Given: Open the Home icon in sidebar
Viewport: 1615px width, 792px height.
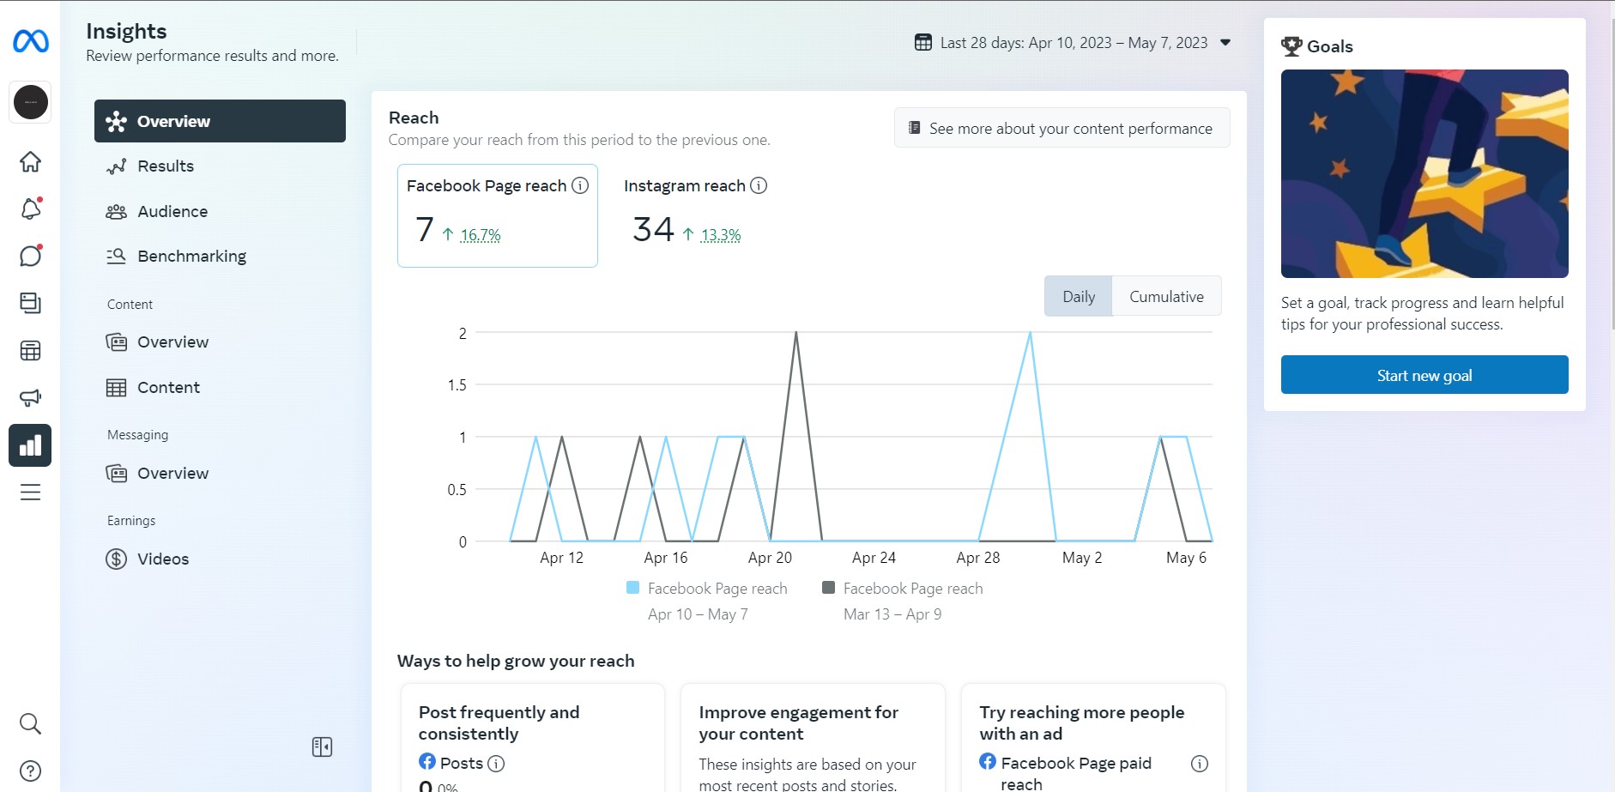Looking at the screenshot, I should (x=30, y=161).
